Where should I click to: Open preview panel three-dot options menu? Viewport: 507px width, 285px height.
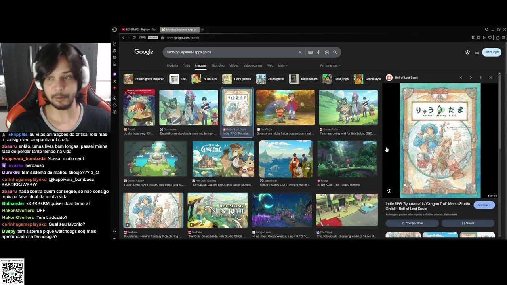point(481,78)
